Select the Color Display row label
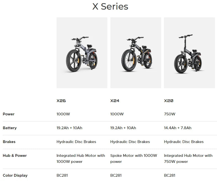217x183 pixels. (15, 175)
